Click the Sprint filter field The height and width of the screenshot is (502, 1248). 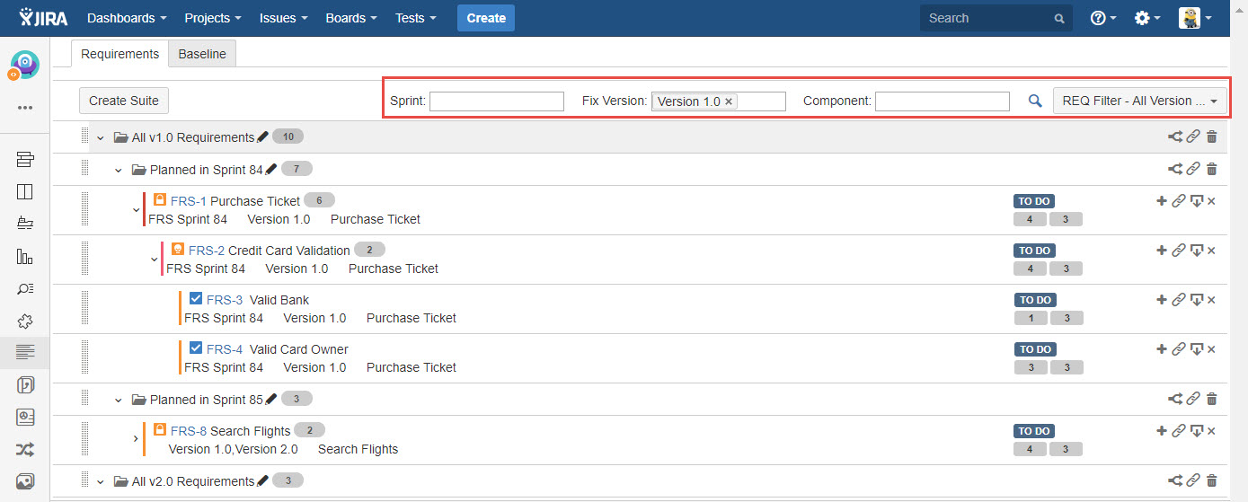[x=497, y=101]
